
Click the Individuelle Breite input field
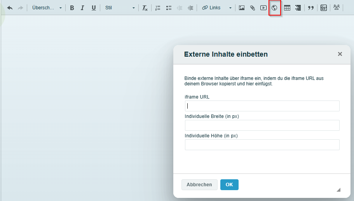click(262, 125)
